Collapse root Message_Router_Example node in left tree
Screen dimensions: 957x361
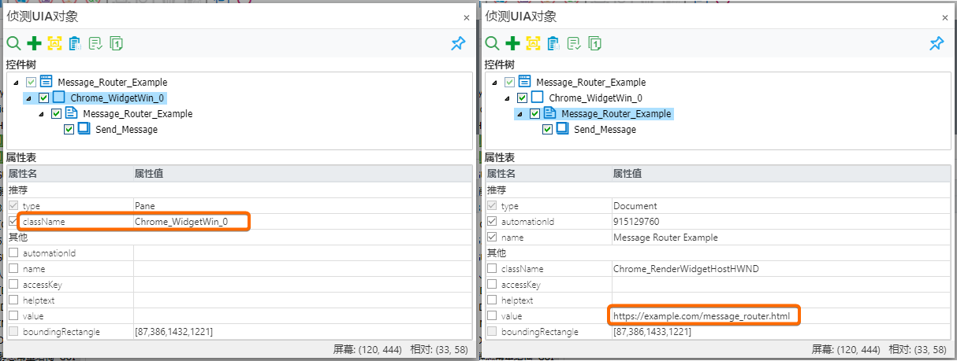point(16,83)
